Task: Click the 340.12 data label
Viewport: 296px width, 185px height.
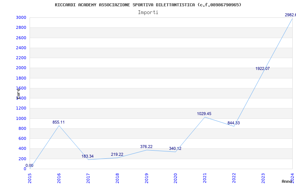Action: coord(175,148)
